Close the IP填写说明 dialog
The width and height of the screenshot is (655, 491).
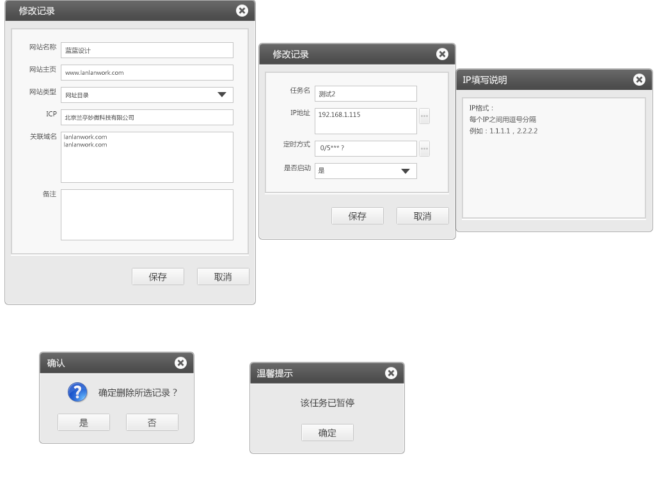click(639, 79)
